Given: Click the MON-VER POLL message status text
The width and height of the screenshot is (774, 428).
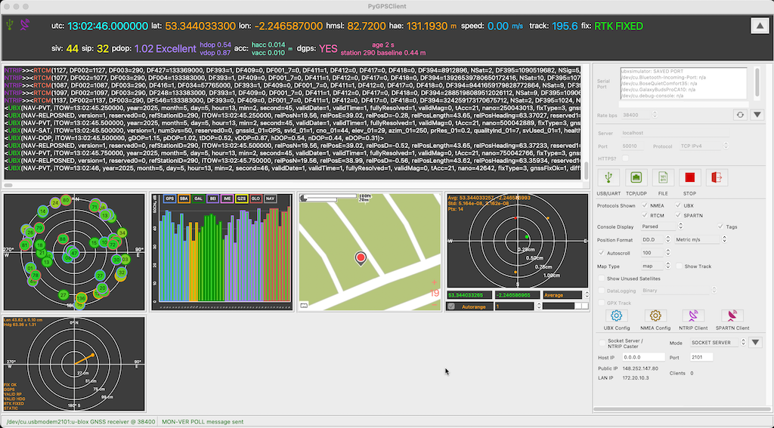Looking at the screenshot, I should click(x=203, y=422).
